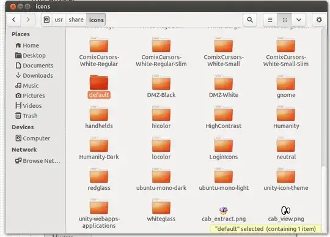Select the ComixCursors-White-Small-Slim folder
This screenshot has width=330, height=237.
point(286,52)
